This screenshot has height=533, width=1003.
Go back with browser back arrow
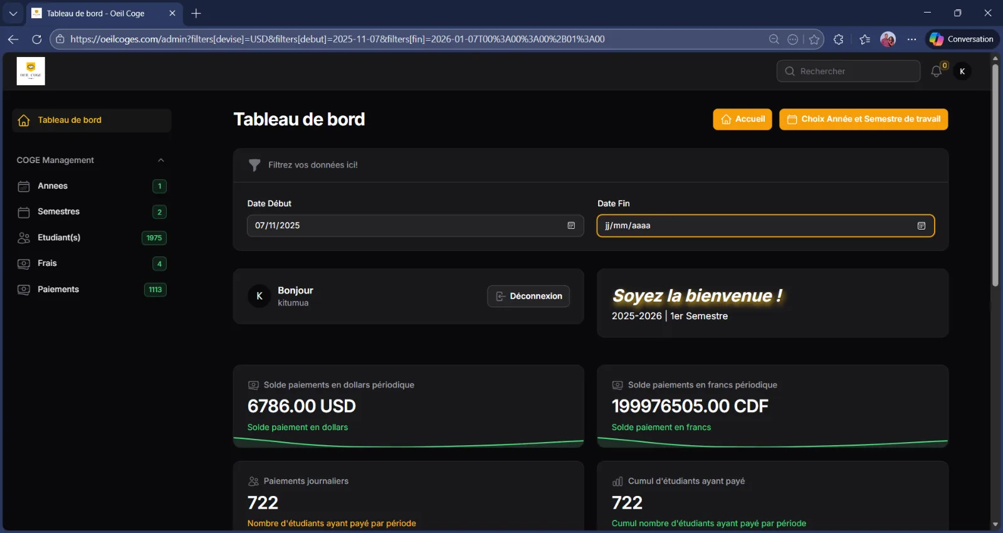point(13,39)
